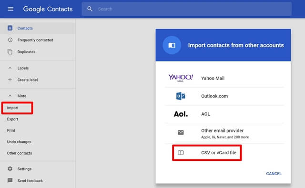Collapse the More section chevron
This screenshot has width=305, height=188.
click(x=10, y=96)
